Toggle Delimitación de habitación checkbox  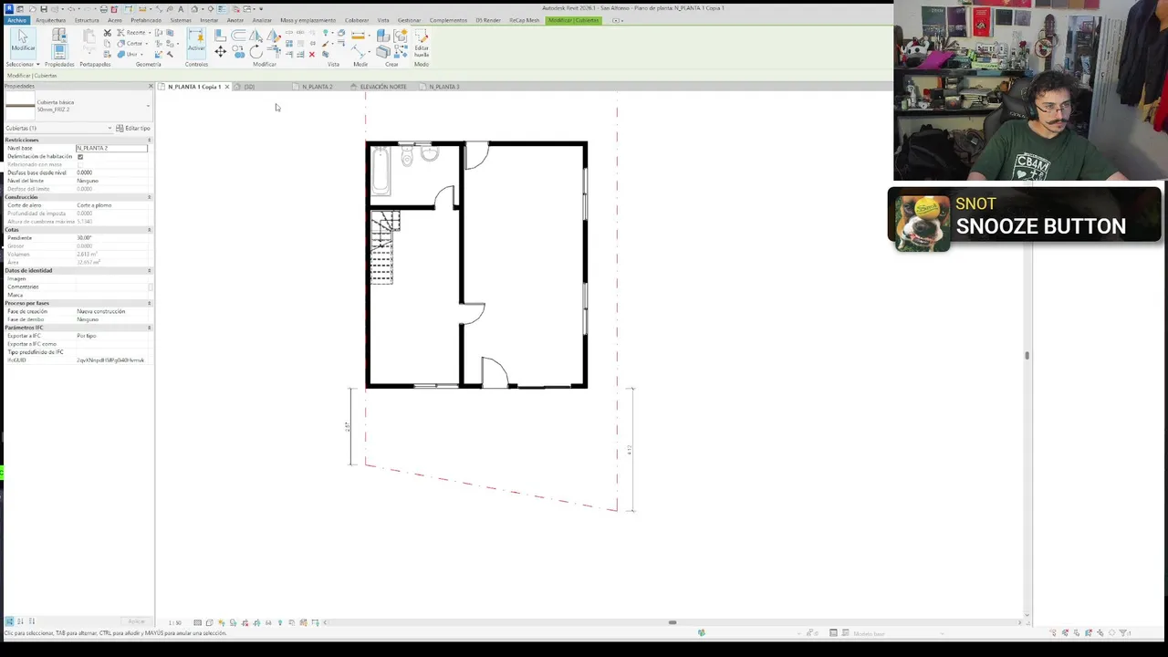[x=80, y=156]
